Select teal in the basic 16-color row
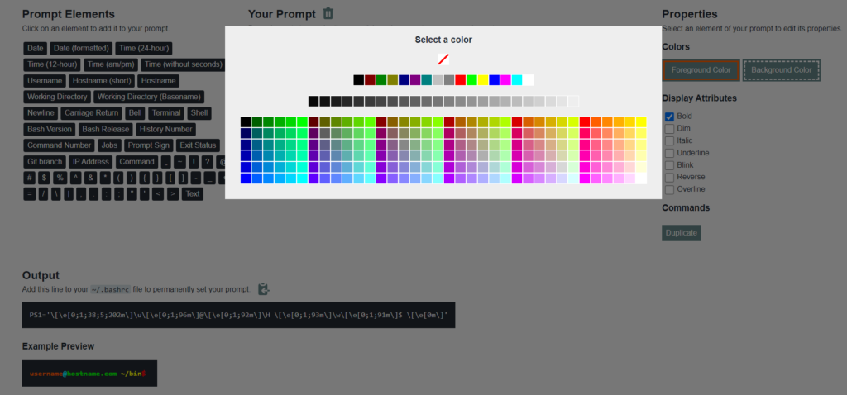 coord(427,80)
